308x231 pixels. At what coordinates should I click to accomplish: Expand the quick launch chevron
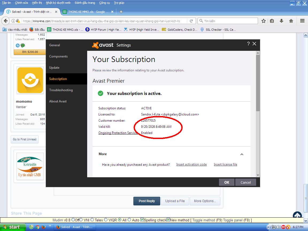pos(50,225)
